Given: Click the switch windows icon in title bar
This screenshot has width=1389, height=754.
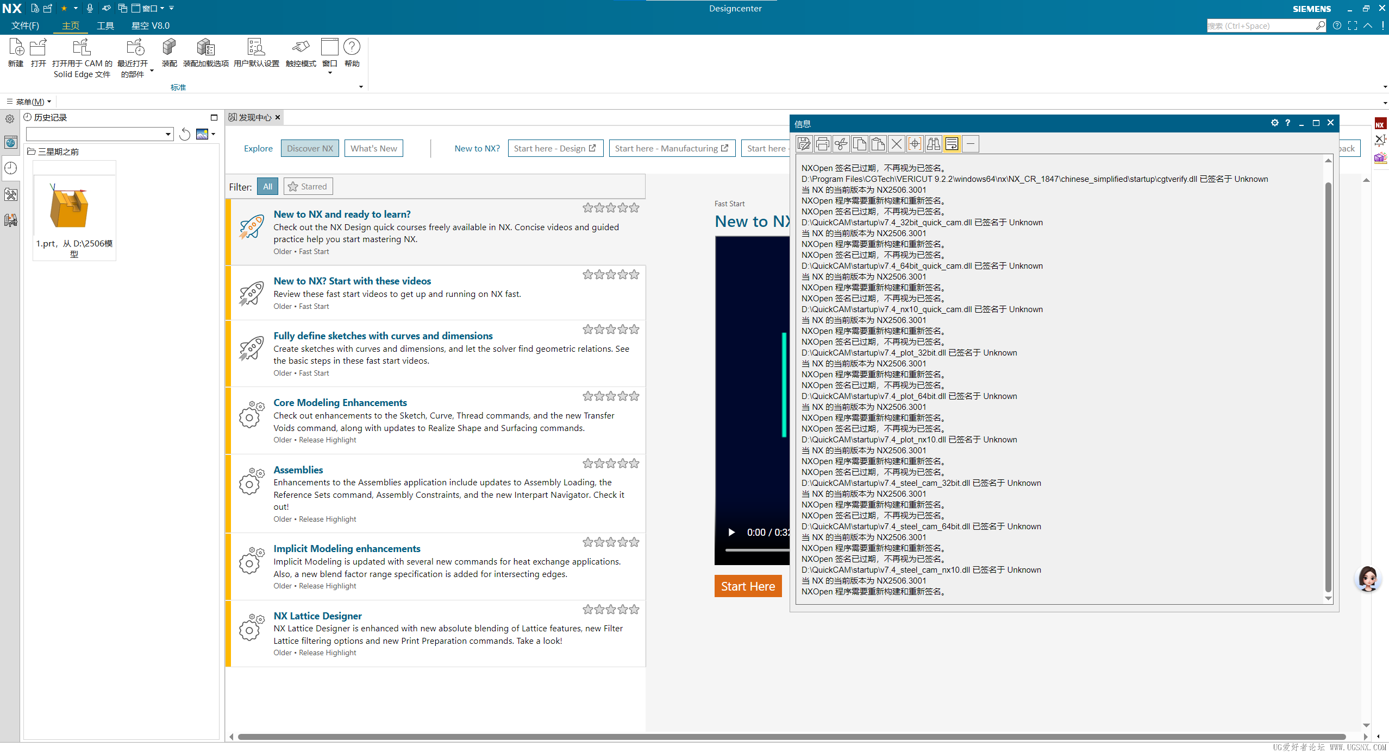Looking at the screenshot, I should [123, 8].
